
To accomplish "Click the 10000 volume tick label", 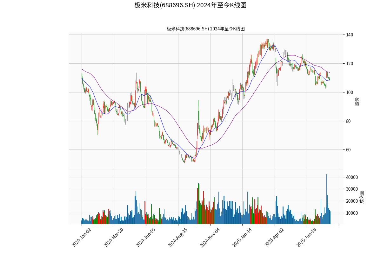I will click(352, 213).
